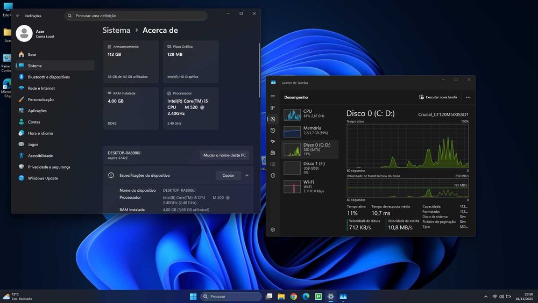Select Disco 0 (C: D:) performance item
The image size is (538, 303).
tap(310, 149)
